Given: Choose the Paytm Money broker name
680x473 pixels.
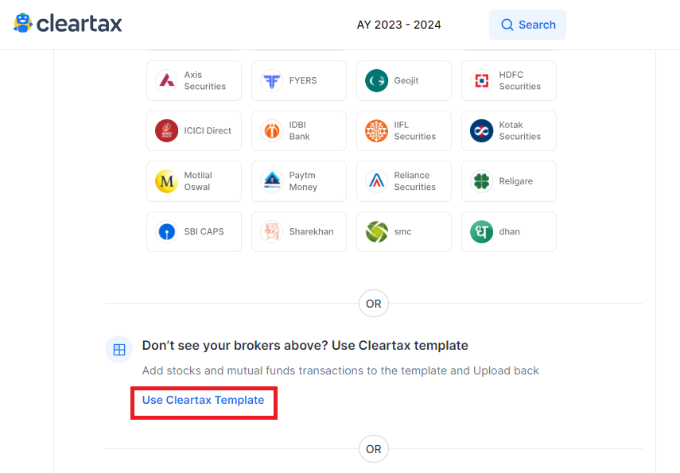Looking at the screenshot, I should coord(303,181).
